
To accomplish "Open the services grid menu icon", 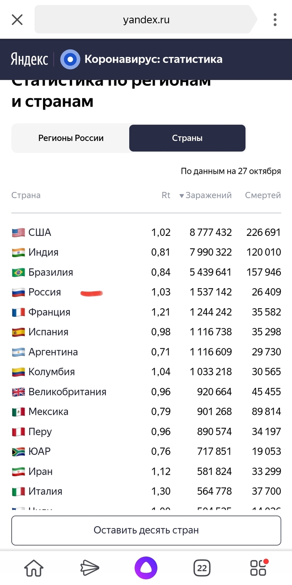I will tap(259, 568).
